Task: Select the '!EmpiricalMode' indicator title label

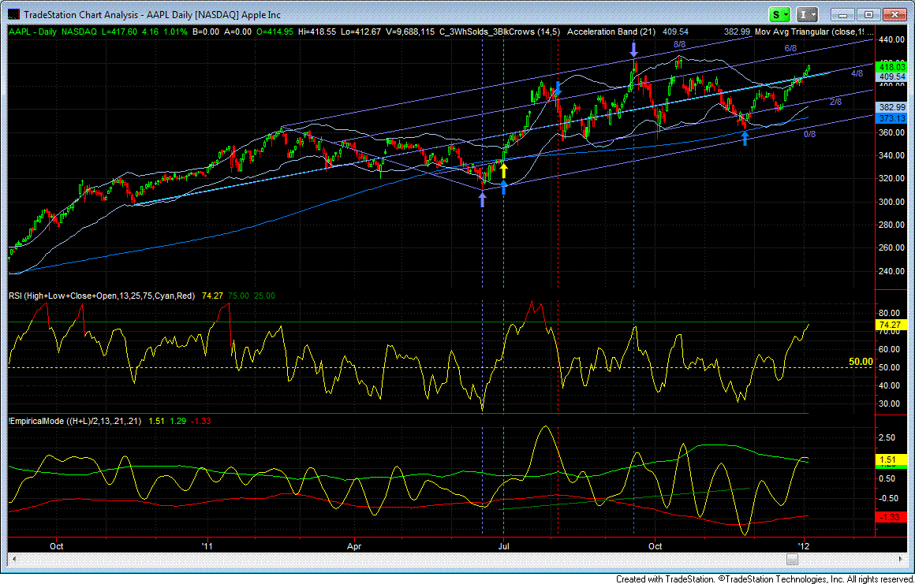Action: point(75,421)
